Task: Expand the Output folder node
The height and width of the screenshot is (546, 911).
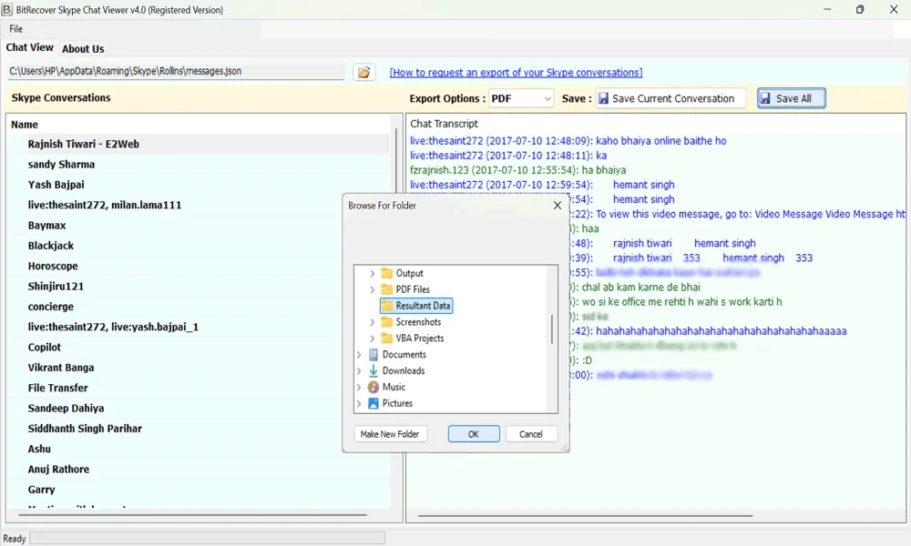Action: 372,273
